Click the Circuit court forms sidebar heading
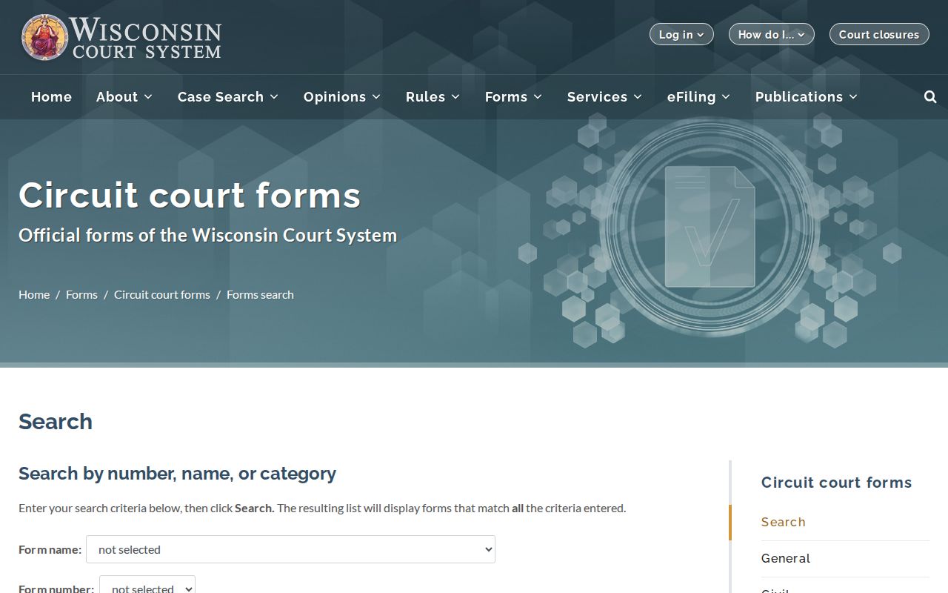948x593 pixels. 837,483
